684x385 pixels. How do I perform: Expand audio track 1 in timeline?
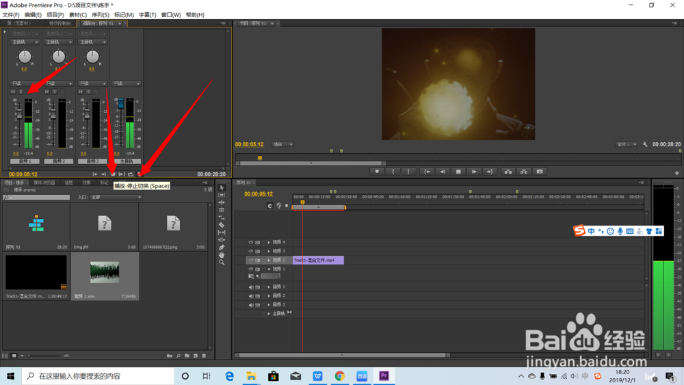point(269,287)
